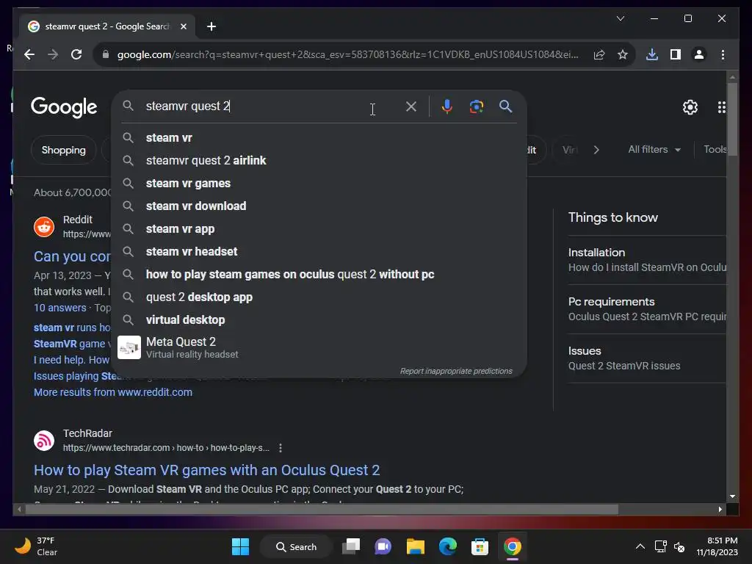Open Chrome's three-dot menu

pyautogui.click(x=723, y=54)
